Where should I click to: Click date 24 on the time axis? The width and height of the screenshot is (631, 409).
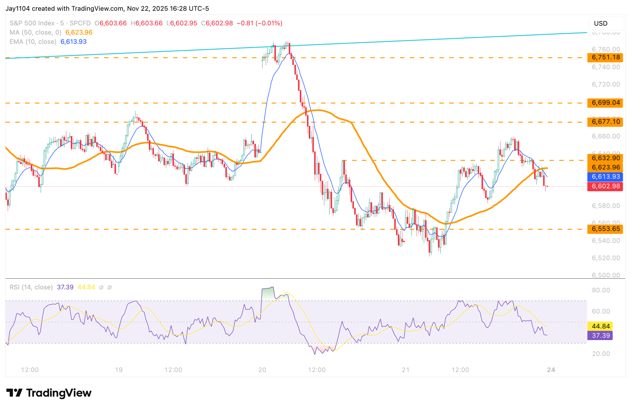tap(551, 370)
